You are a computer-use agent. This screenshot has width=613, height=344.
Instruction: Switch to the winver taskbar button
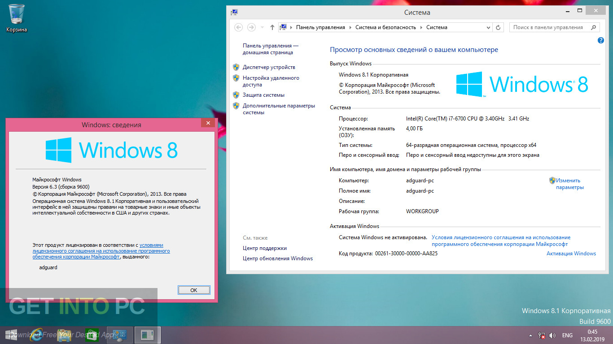click(x=147, y=335)
